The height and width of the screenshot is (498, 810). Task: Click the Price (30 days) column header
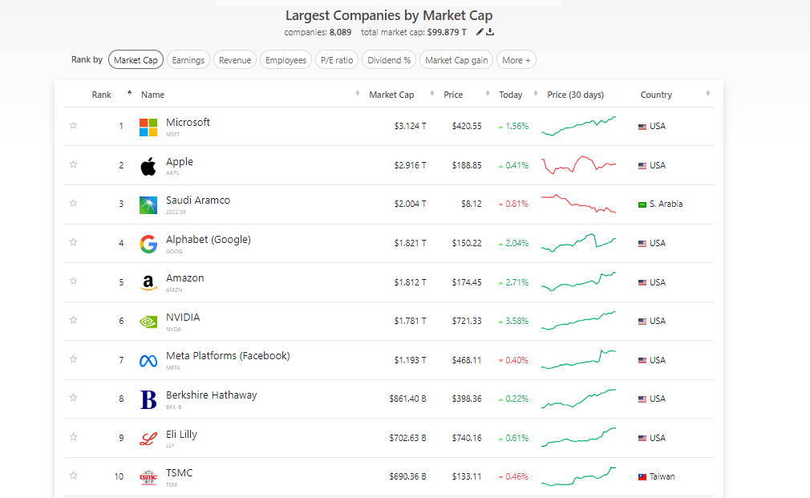[x=576, y=95]
